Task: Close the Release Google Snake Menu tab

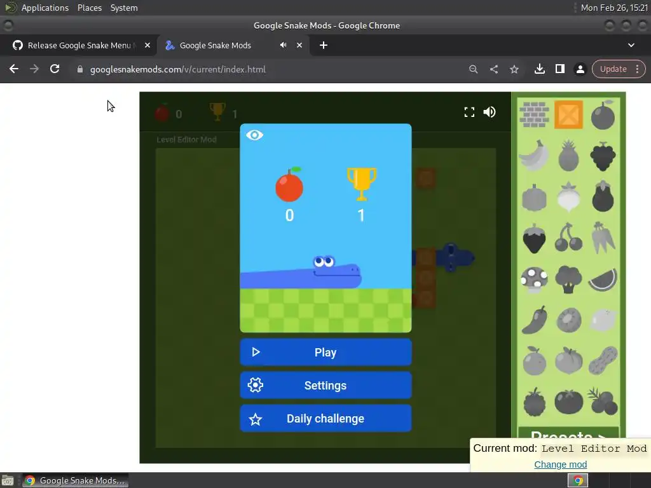Action: point(147,45)
